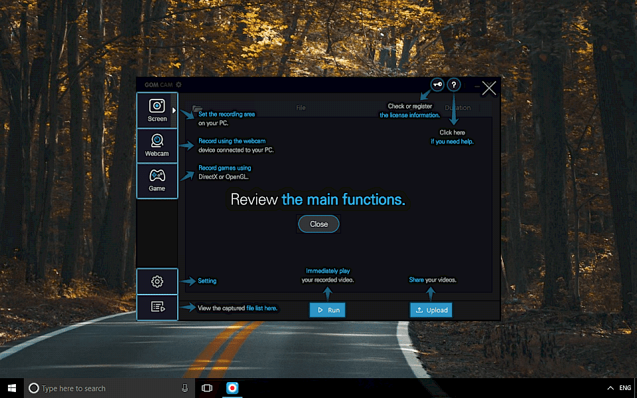Click the "Review the main functions." heading
This screenshot has width=637, height=398.
pyautogui.click(x=318, y=200)
